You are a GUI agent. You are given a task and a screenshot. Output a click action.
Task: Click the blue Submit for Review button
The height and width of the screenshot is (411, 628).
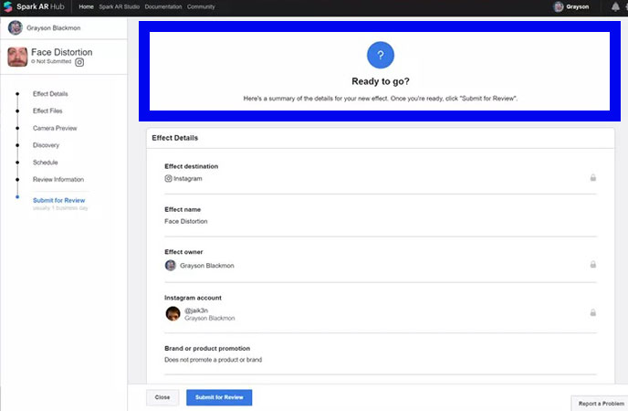tap(219, 397)
